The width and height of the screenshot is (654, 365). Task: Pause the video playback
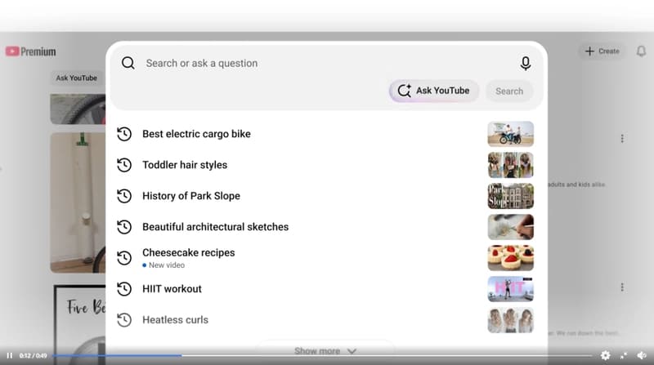point(9,355)
